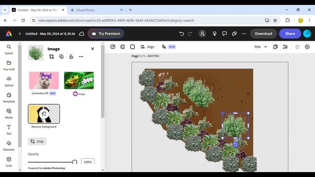Select the Erase tool thumbnail
315x177 pixels.
click(x=79, y=81)
